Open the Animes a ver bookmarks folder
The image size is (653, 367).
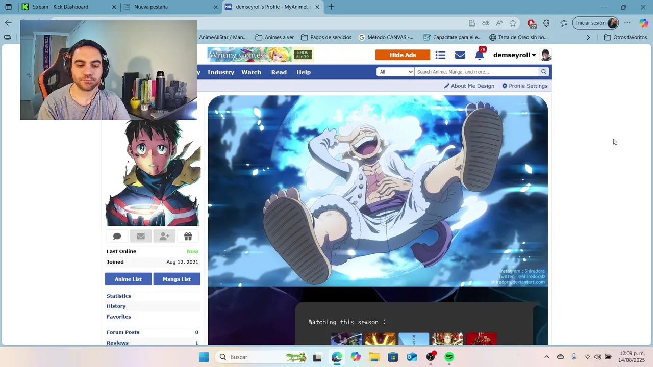tap(274, 37)
